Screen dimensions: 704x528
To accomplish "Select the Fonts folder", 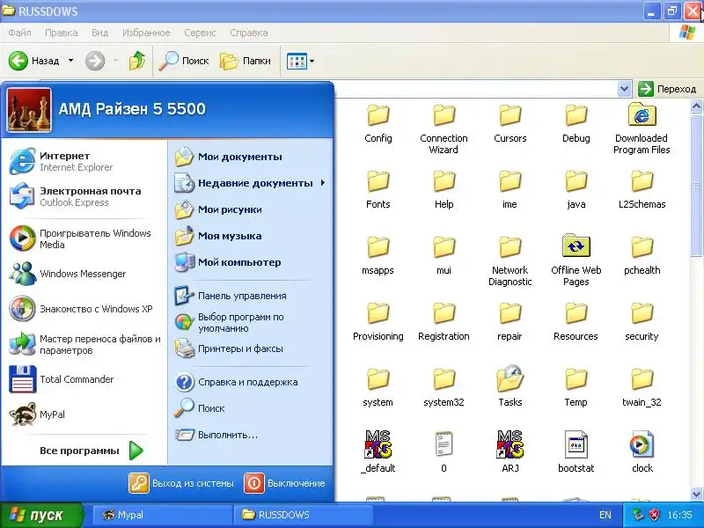I will (x=378, y=189).
